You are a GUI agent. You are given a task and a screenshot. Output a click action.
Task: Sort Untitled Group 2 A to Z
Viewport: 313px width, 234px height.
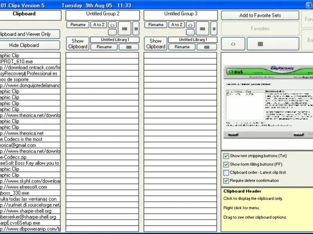[99, 25]
